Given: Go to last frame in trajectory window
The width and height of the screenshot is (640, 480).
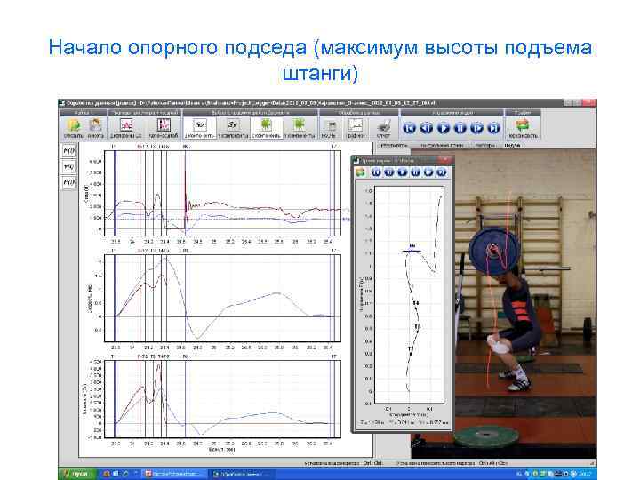Looking at the screenshot, I should coord(441,172).
